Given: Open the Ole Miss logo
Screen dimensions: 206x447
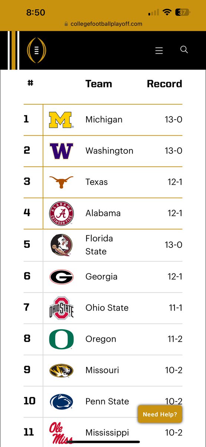Looking at the screenshot, I should tap(61, 432).
